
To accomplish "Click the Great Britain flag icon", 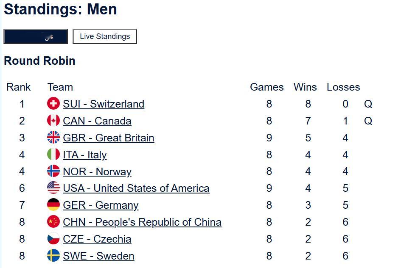I will 53,138.
